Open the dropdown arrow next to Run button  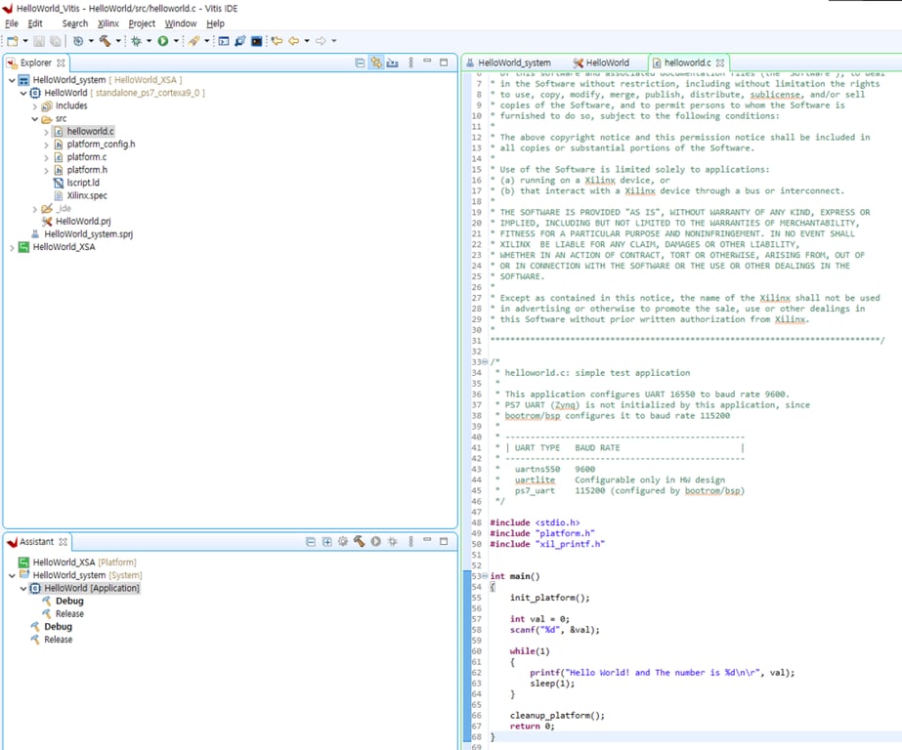tap(176, 41)
